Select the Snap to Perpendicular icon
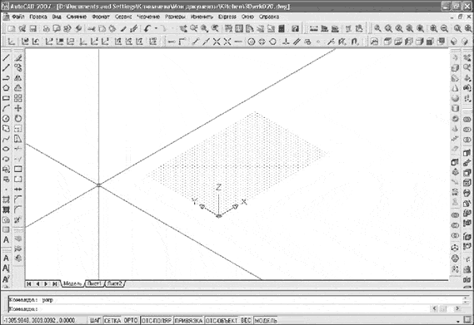 pos(286,42)
